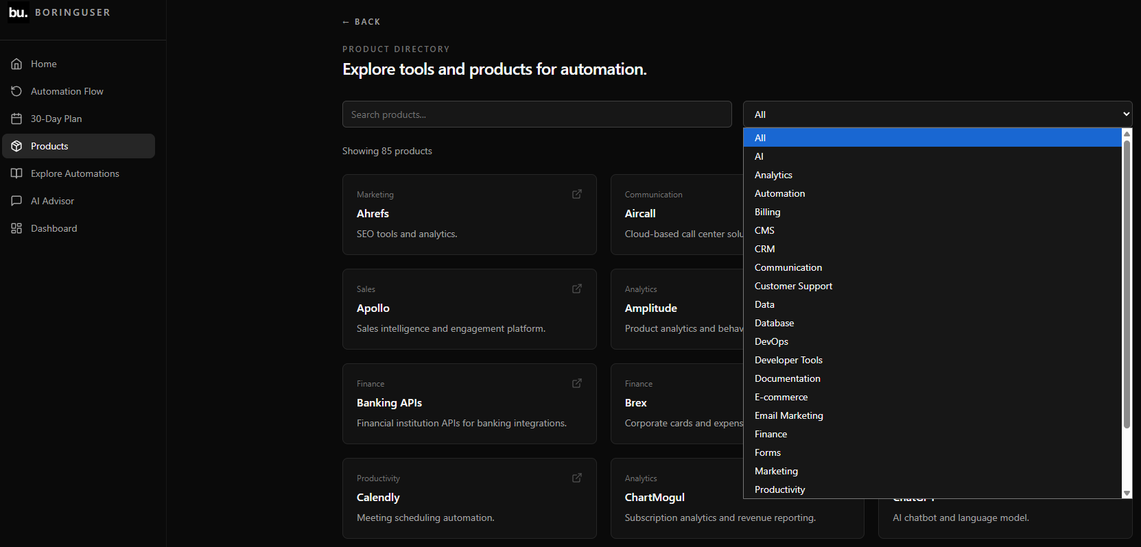Viewport: 1141px width, 547px height.
Task: Click dropdown list scrollbar thumb
Action: pos(1127,284)
